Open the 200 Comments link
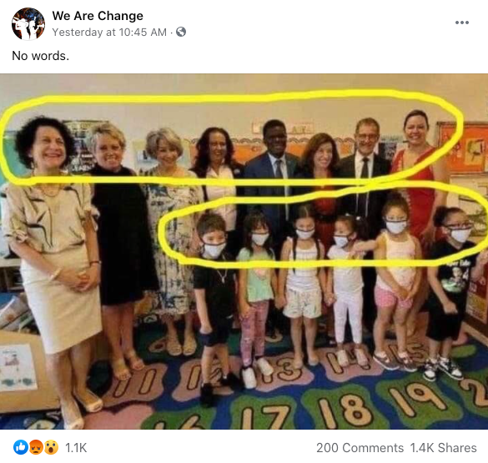This screenshot has height=463, width=488. (x=360, y=448)
